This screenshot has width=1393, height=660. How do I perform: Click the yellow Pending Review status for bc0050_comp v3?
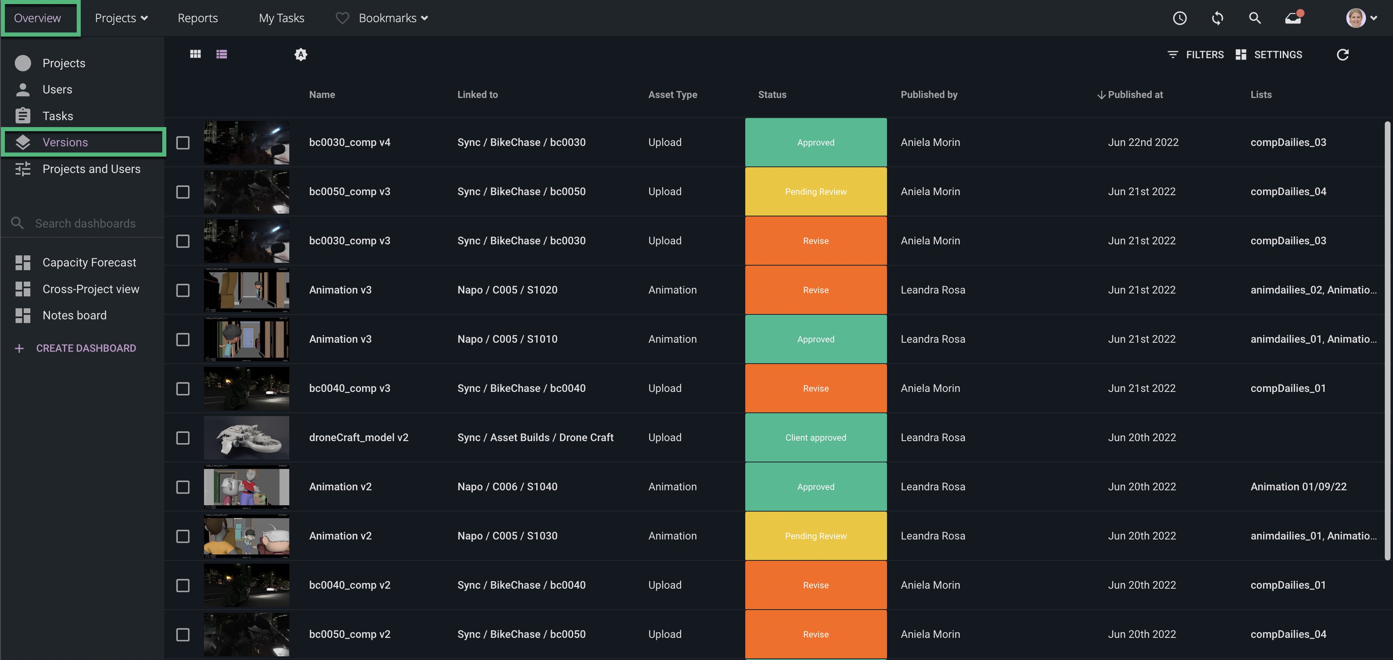[815, 191]
